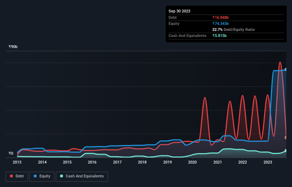Screen dimensions: 292x187
Task: Toggle the Equity legend button
Action: [x=42, y=176]
